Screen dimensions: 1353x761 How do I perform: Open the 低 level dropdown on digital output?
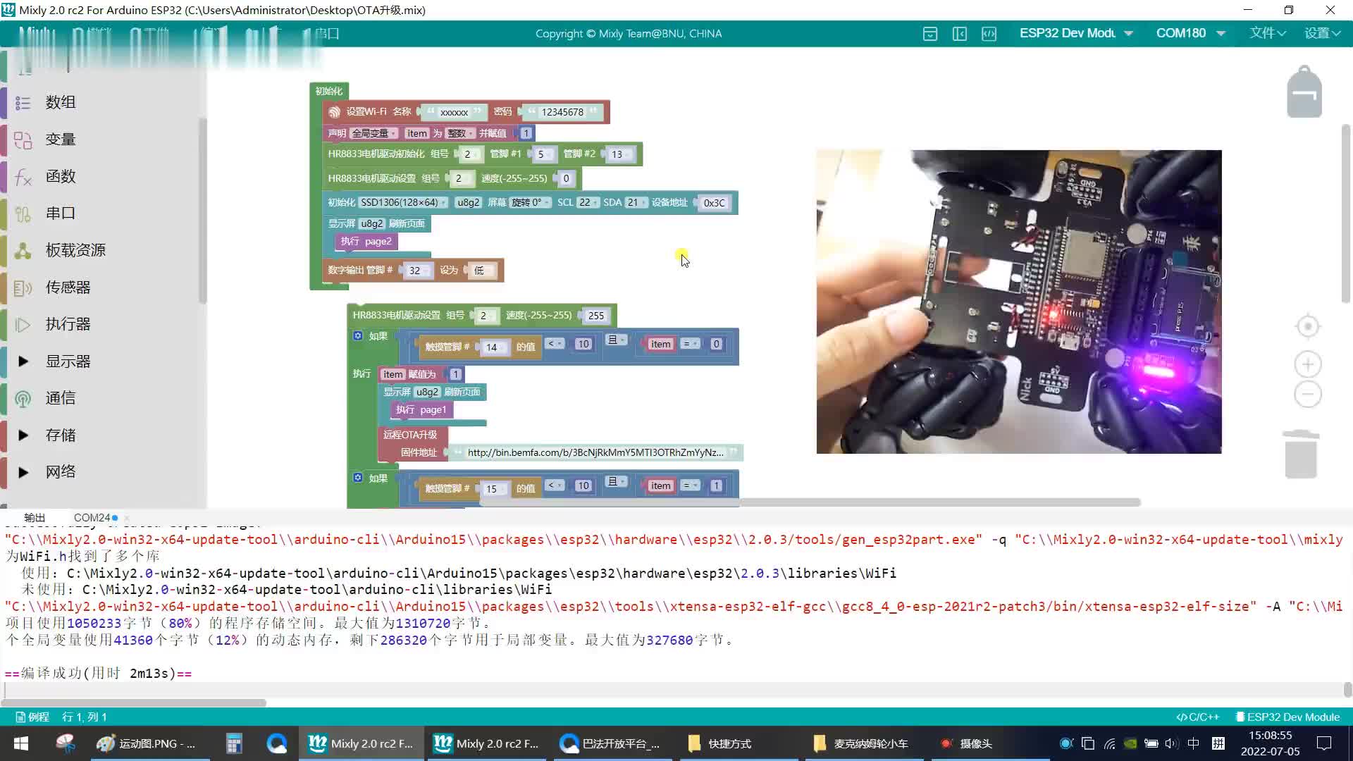tap(483, 271)
